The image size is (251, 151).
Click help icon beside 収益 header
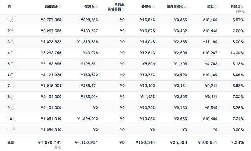(216, 7)
